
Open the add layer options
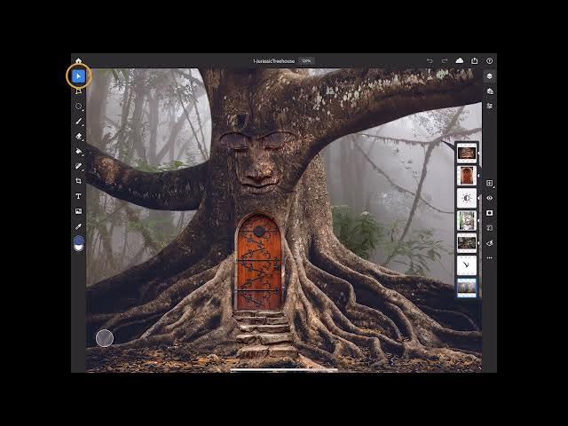coord(490,183)
